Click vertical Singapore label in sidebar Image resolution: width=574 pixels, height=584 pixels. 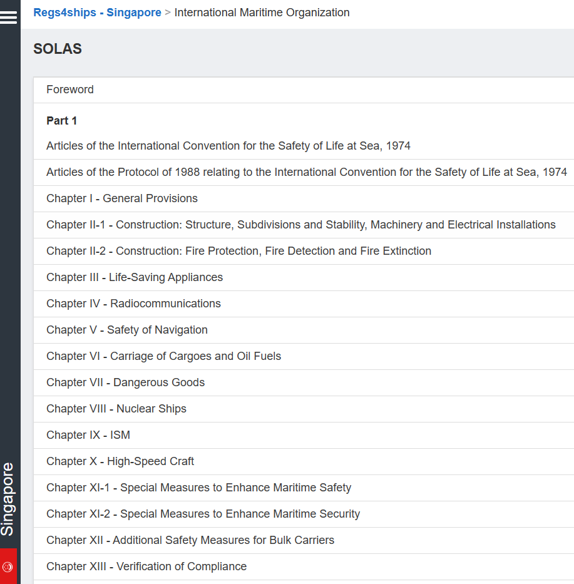point(8,499)
